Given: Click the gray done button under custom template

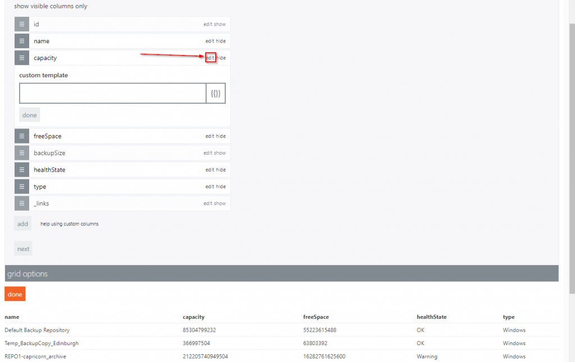Looking at the screenshot, I should [29, 115].
